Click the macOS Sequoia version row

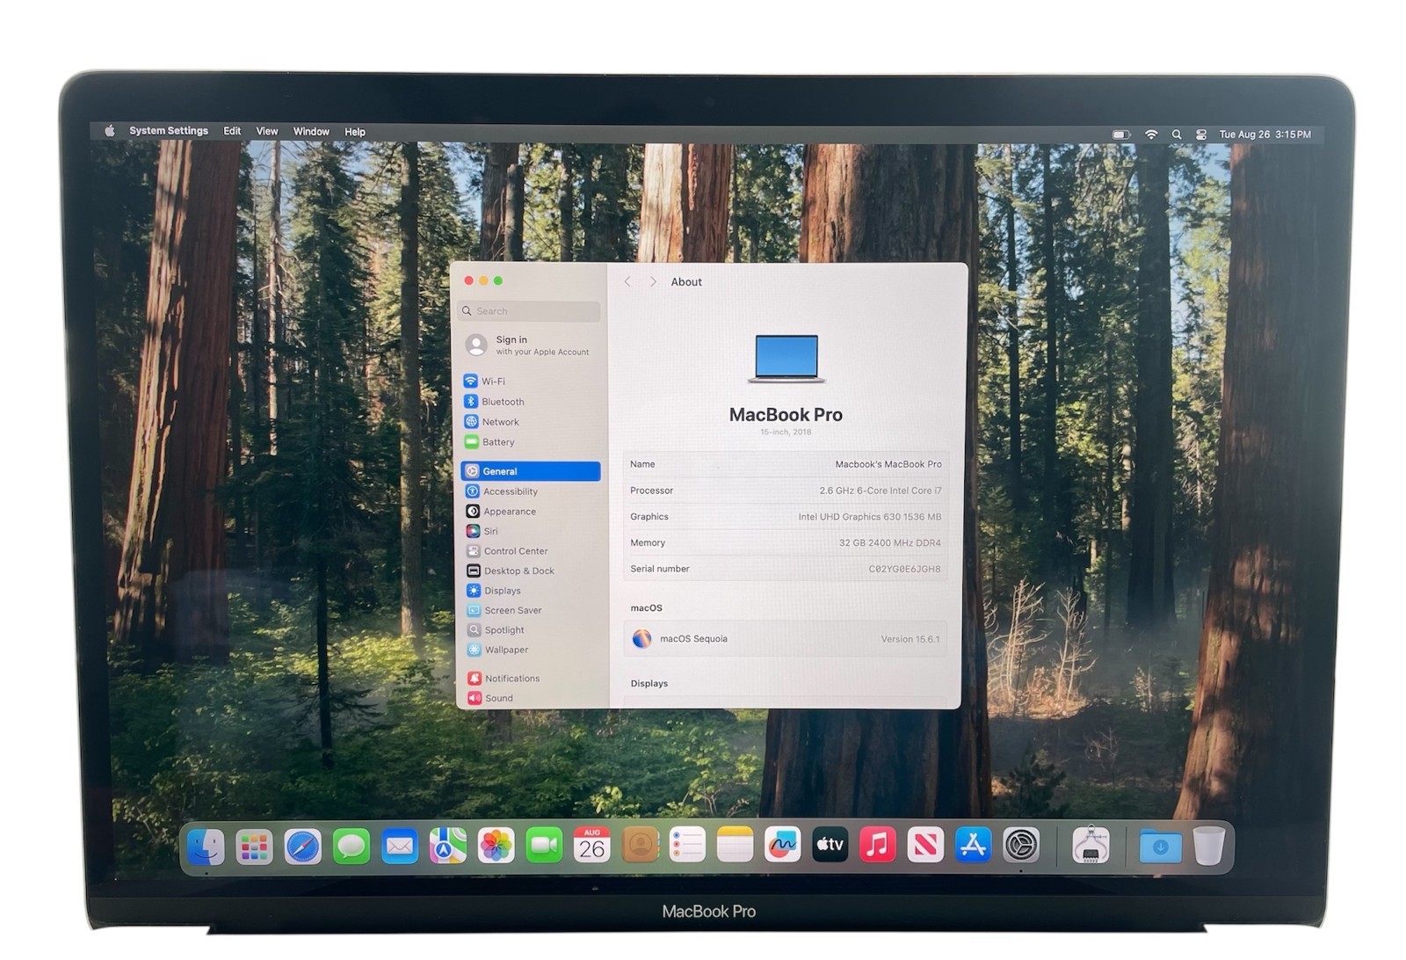click(x=786, y=639)
